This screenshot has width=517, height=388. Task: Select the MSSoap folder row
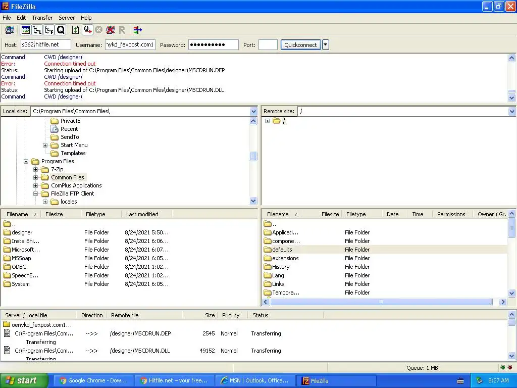click(x=129, y=258)
